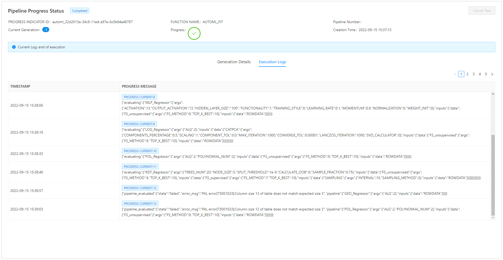Select the Execution Logs tab
The height and width of the screenshot is (260, 503).
[272, 62]
